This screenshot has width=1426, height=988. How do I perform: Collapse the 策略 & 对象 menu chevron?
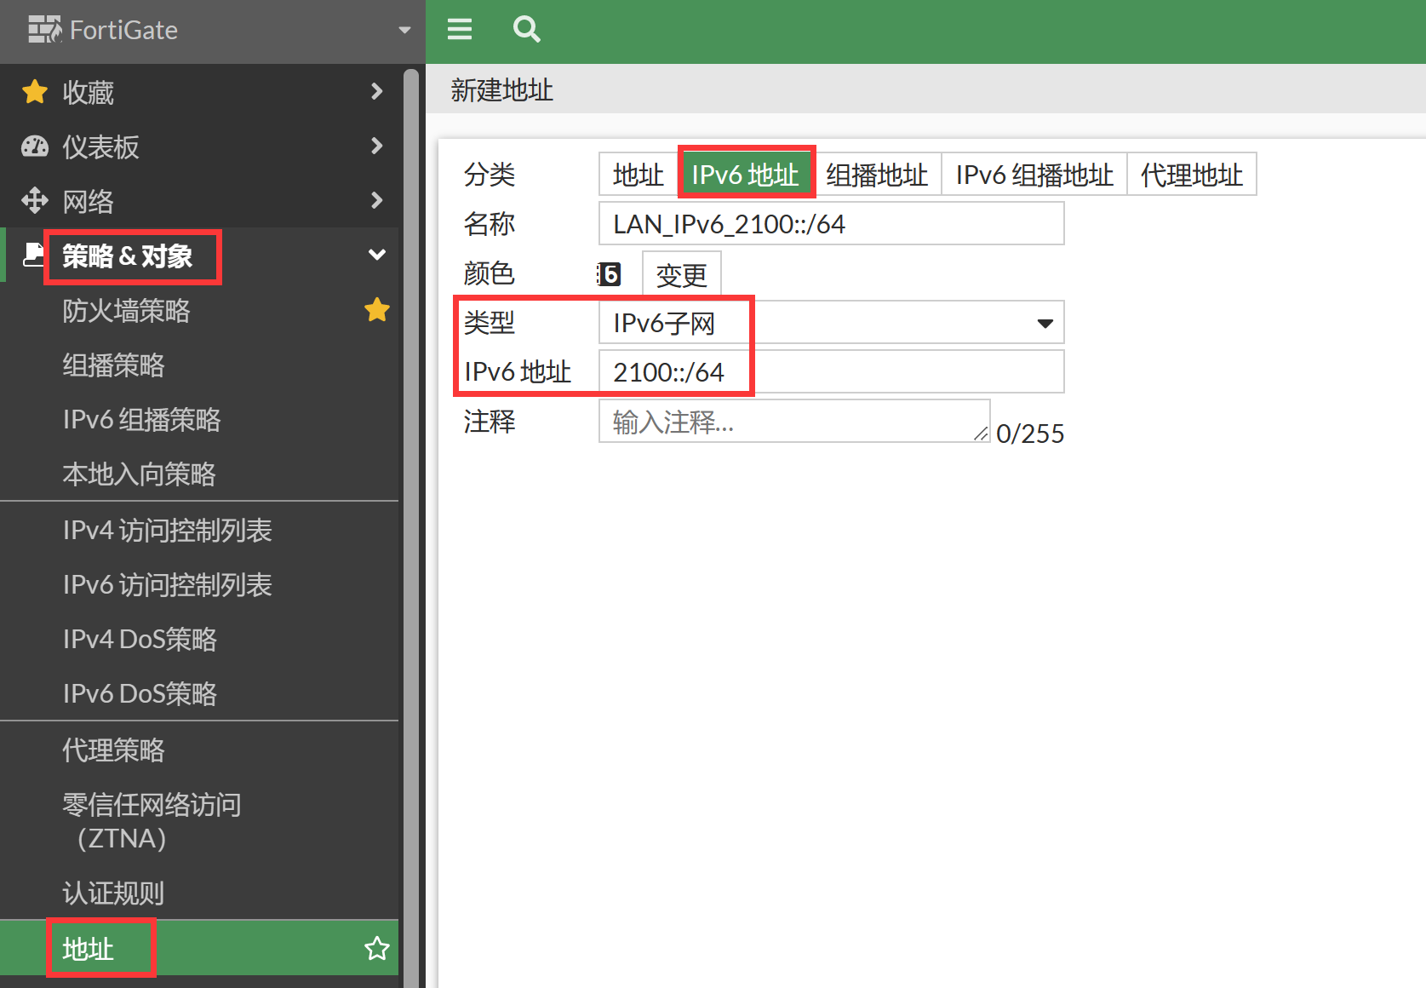[376, 255]
